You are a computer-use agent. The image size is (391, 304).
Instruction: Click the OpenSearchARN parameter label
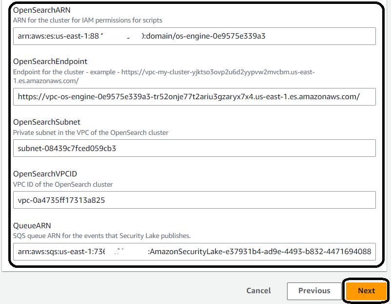[41, 10]
